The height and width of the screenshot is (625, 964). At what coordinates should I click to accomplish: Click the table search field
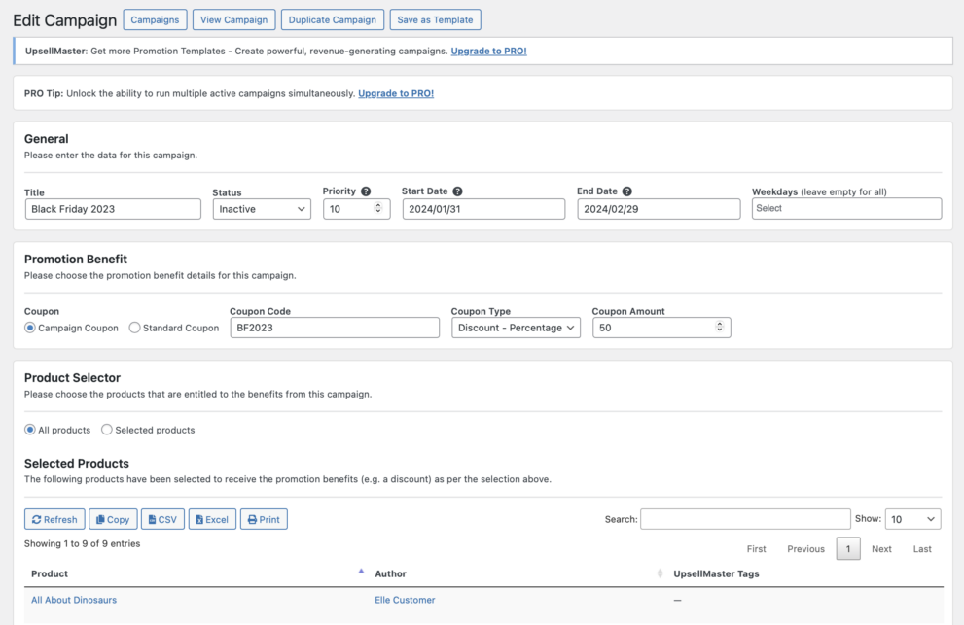(745, 518)
